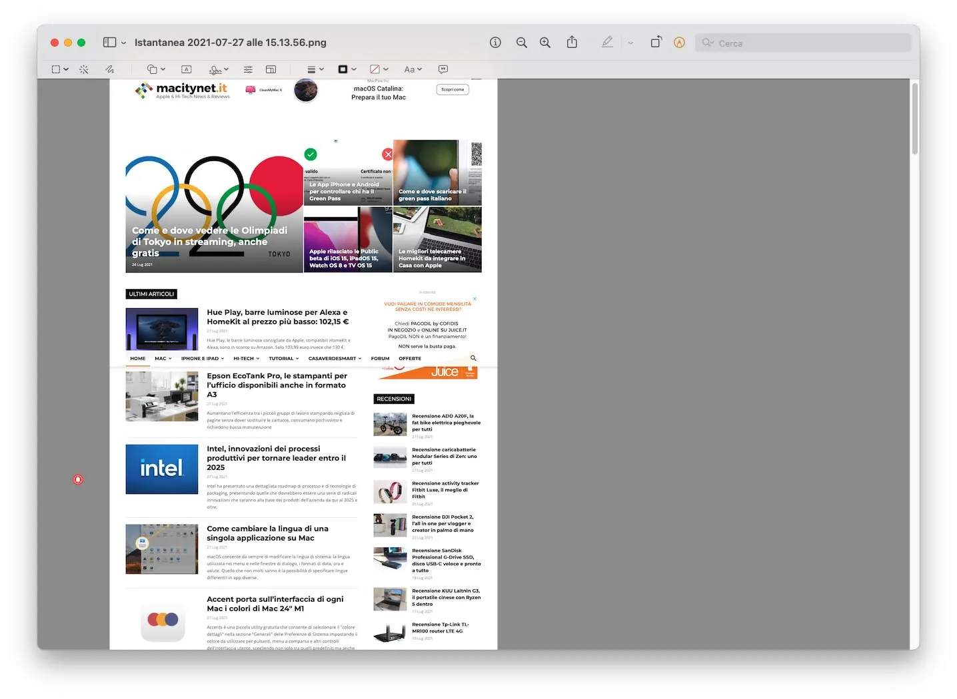Toggle the Markup toolbar with pencil icon
Viewport: 957px width, 699px height.
pos(607,42)
